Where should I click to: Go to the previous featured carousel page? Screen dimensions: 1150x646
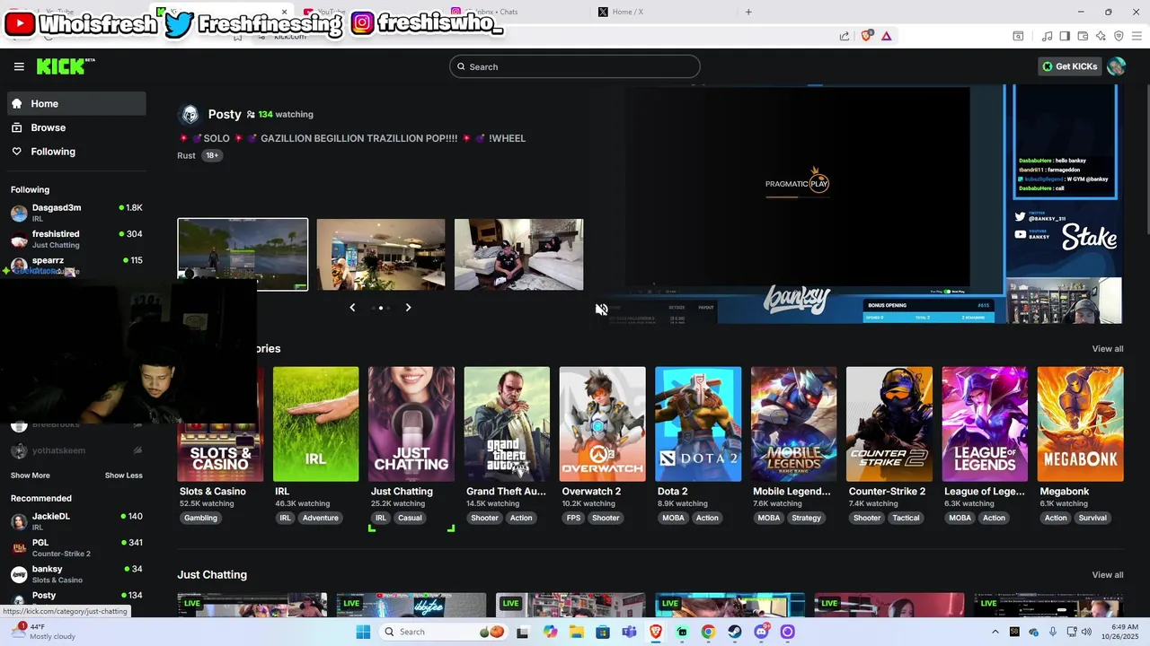click(352, 308)
